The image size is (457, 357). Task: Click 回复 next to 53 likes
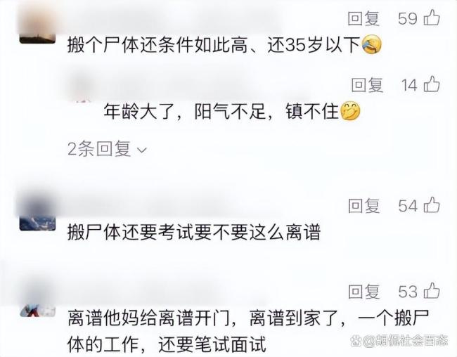point(364,292)
